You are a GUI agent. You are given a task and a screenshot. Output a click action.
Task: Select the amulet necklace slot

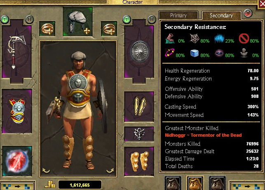[139, 134]
